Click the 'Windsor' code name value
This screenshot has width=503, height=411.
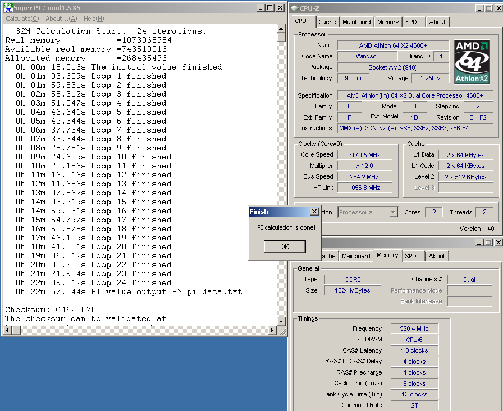tap(367, 56)
